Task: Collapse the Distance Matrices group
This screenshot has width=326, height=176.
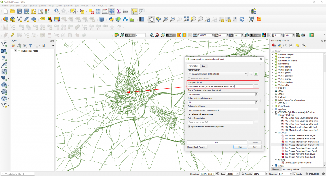Action: (x=276, y=115)
